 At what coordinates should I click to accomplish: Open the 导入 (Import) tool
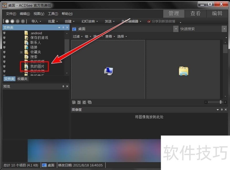pos(34,21)
